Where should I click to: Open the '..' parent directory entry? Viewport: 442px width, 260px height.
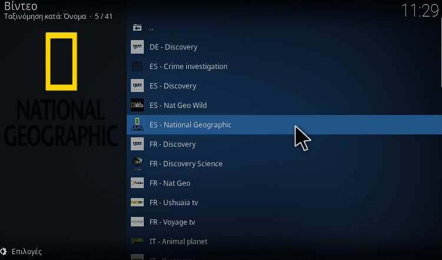coord(284,28)
